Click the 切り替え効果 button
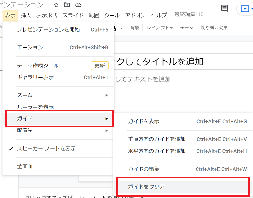Screen dimensions: 253x198 click(214, 28)
